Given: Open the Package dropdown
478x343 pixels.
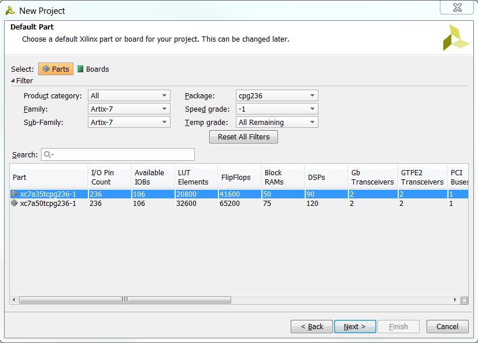Looking at the screenshot, I should 277,95.
